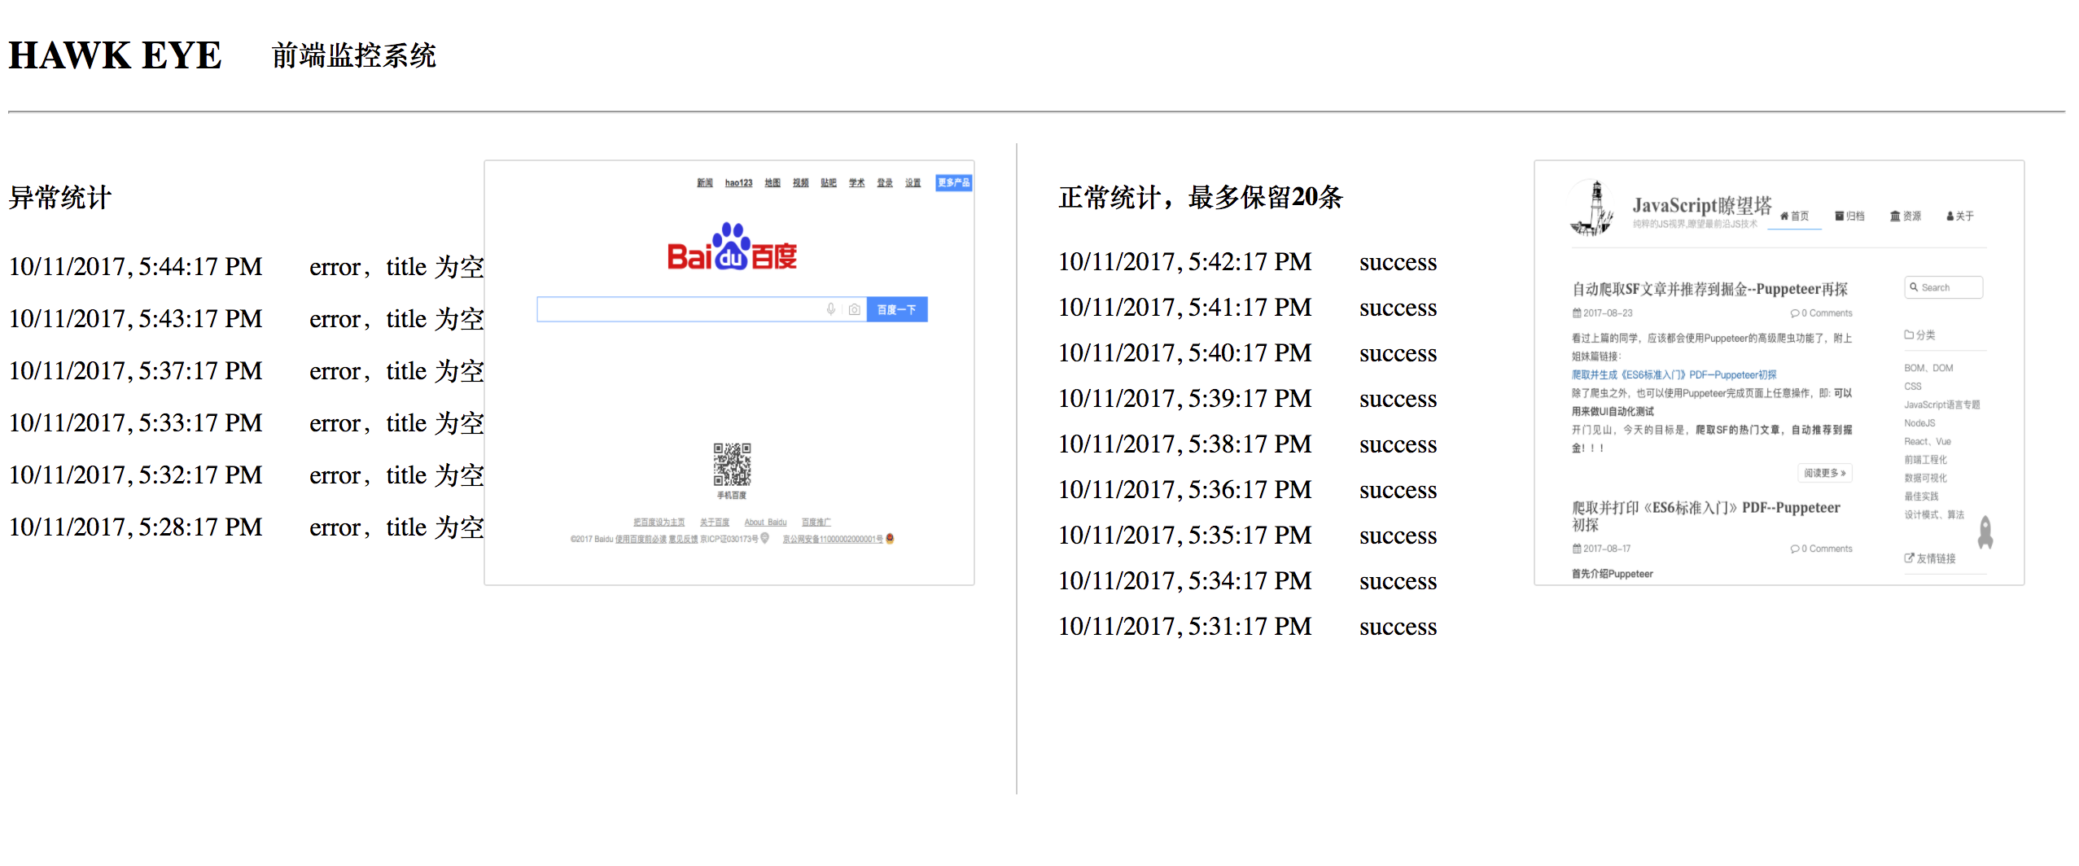Image resolution: width=2079 pixels, height=866 pixels.
Task: Select success entry at 5:41:17 PM
Action: (x=1248, y=308)
